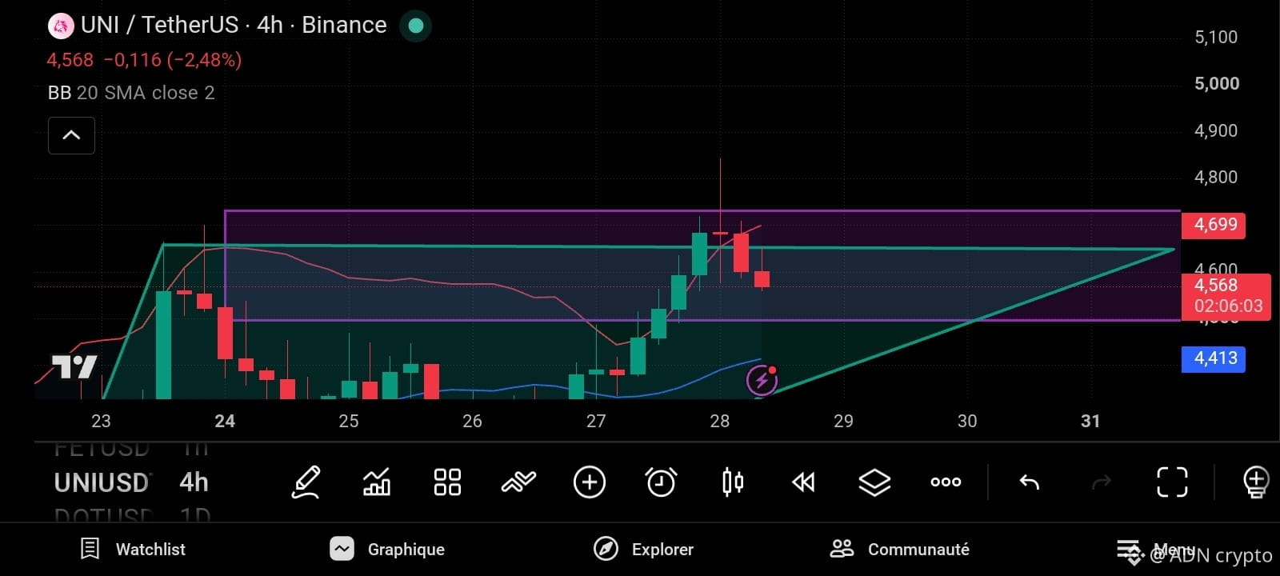
Task: Click the 5,000 price axis label
Action: 1217,84
